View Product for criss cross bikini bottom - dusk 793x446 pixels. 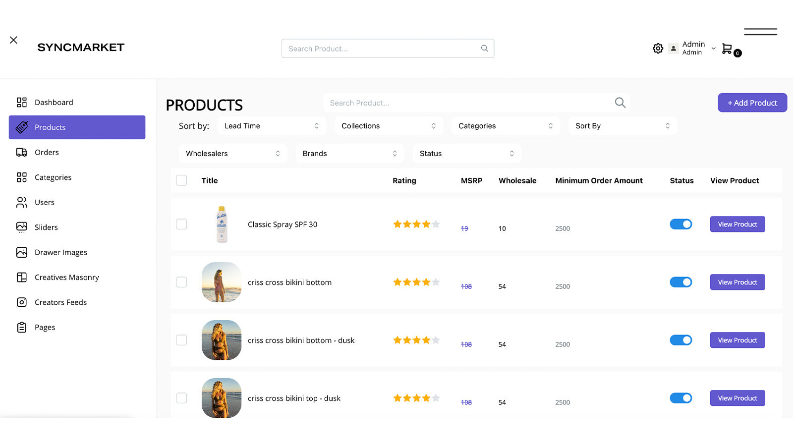click(x=737, y=340)
